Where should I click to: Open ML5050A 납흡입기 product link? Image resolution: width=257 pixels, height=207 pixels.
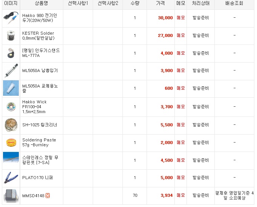40,71
